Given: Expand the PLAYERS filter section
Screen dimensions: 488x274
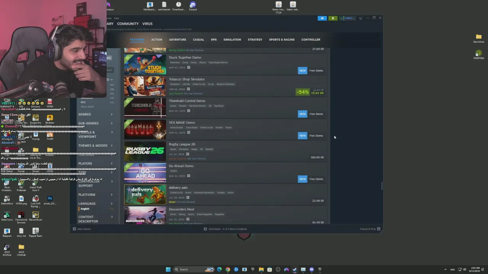Looking at the screenshot, I should click(96, 164).
